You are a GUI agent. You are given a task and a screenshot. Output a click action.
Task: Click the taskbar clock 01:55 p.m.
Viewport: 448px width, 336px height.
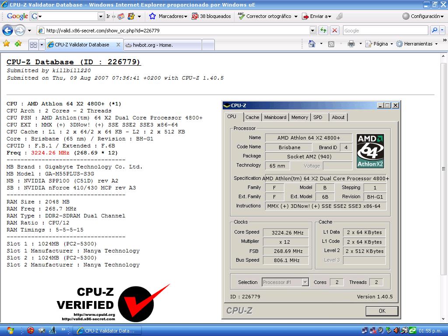430,331
